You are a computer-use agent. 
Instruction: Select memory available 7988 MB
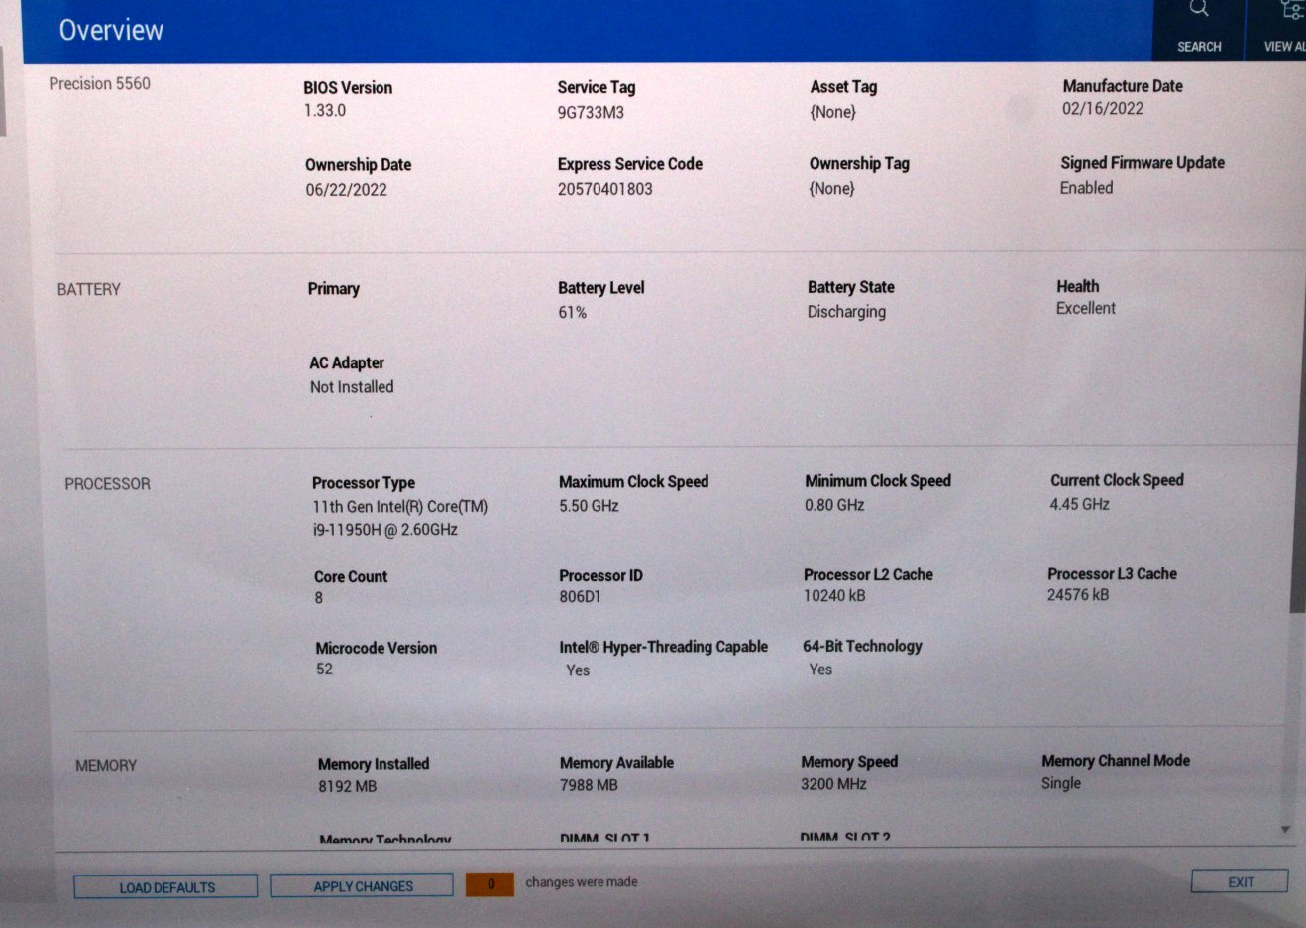click(x=589, y=785)
